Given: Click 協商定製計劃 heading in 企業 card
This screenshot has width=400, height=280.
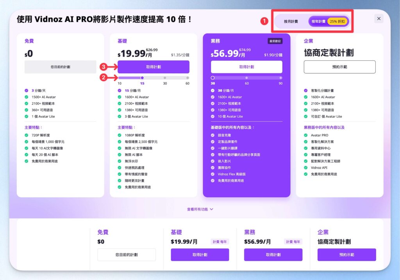Looking at the screenshot, I should pos(329,53).
